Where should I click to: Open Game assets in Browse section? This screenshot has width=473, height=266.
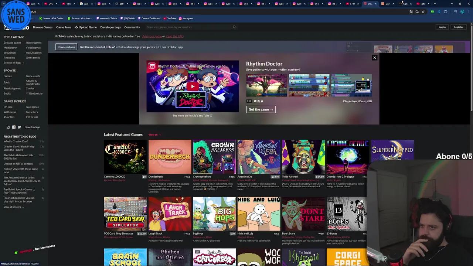33,76
